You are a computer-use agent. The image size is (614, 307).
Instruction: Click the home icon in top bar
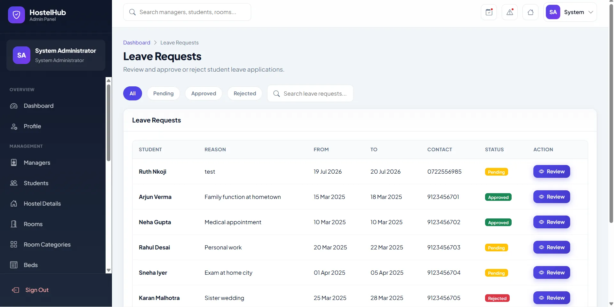coord(530,12)
